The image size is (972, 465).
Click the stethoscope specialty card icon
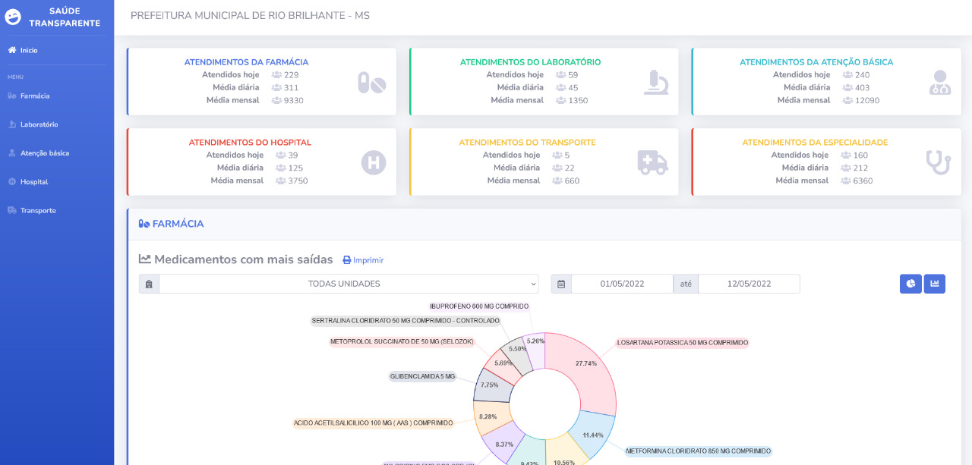pos(939,162)
